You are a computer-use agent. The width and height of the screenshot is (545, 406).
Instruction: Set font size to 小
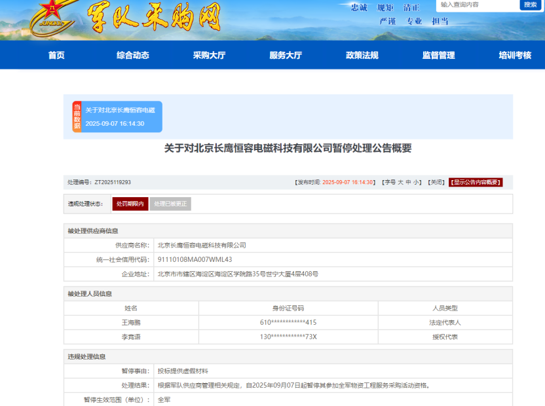point(416,182)
